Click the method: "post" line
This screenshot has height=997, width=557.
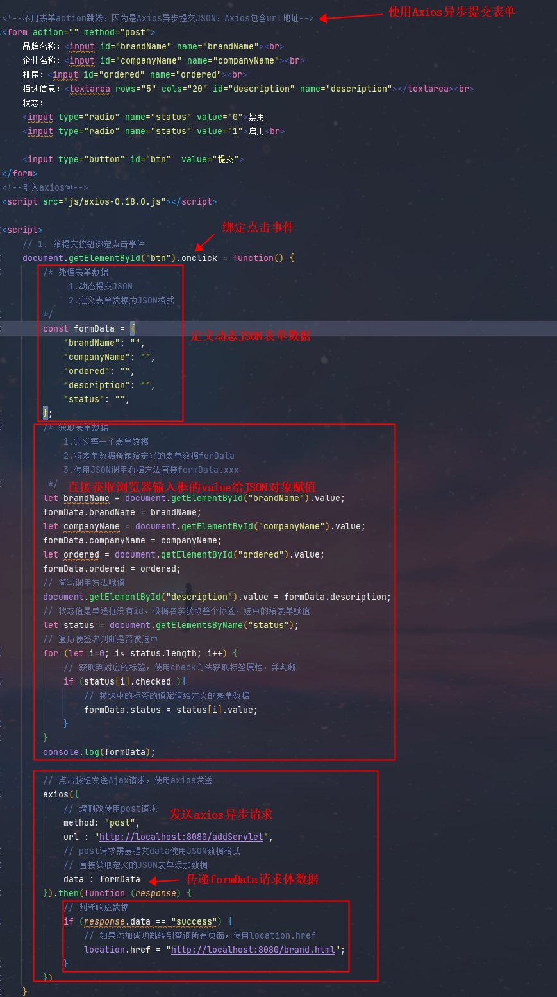[x=101, y=822]
